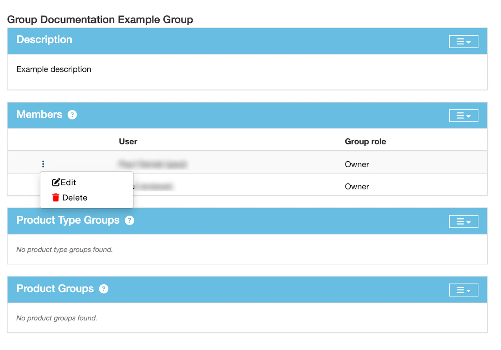The image size is (501, 350).
Task: Select Edit from the member context menu
Action: click(x=68, y=182)
